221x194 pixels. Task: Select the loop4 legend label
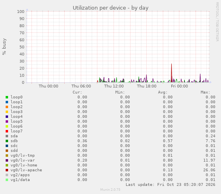(17, 117)
